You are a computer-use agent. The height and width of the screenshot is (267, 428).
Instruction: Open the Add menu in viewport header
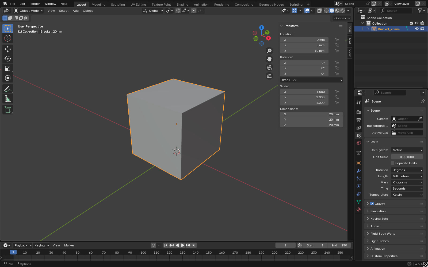76,11
